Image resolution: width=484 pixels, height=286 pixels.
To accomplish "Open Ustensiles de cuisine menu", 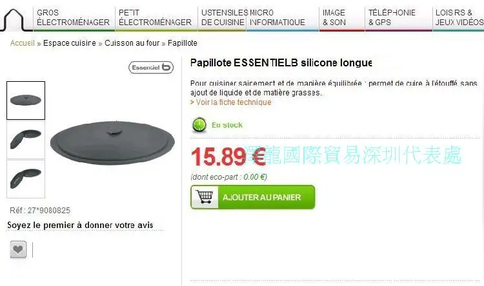I will coord(223,17).
